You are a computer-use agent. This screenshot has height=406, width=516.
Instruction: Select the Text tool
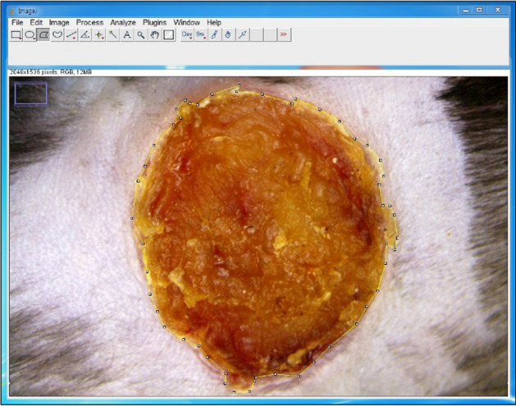pos(126,34)
